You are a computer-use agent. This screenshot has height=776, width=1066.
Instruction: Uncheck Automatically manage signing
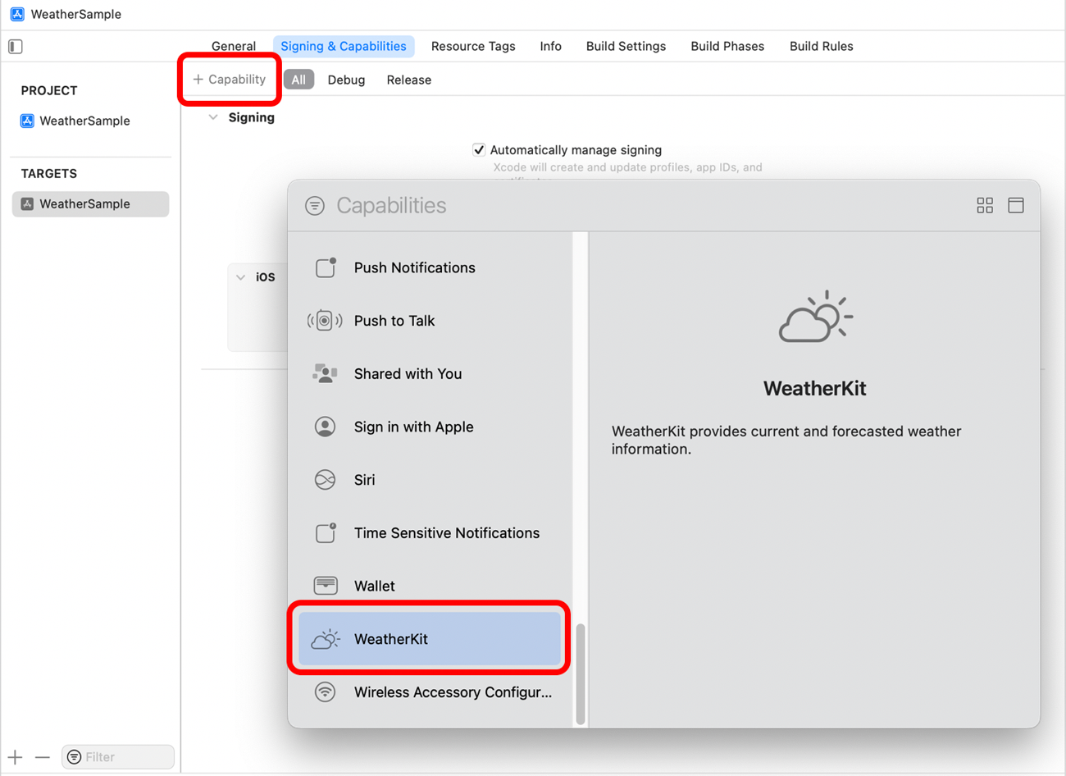tap(479, 149)
